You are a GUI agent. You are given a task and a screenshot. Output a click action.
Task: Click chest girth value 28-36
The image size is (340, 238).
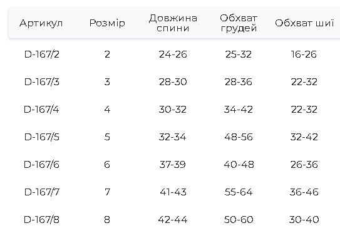click(239, 82)
